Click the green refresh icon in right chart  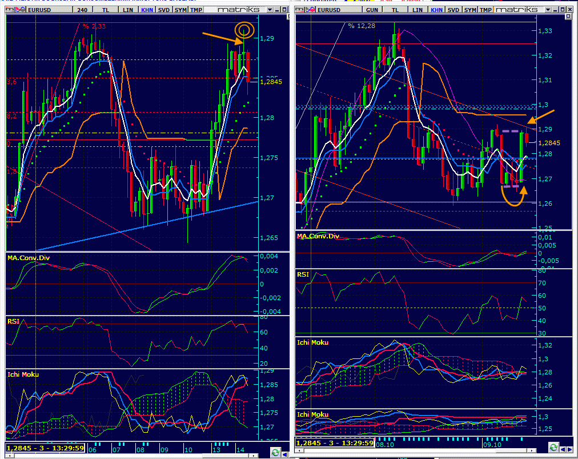(x=553, y=446)
